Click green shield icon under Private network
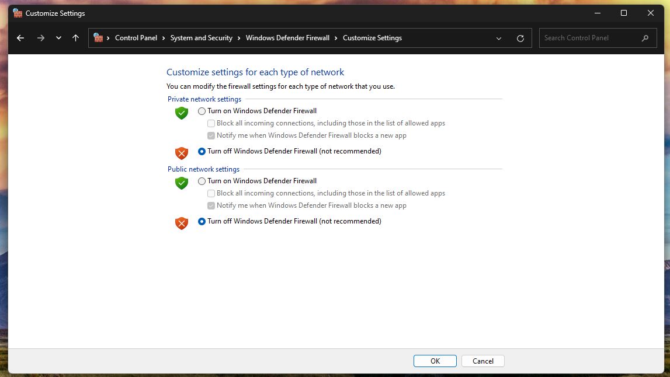This screenshot has width=670, height=377. tap(182, 113)
